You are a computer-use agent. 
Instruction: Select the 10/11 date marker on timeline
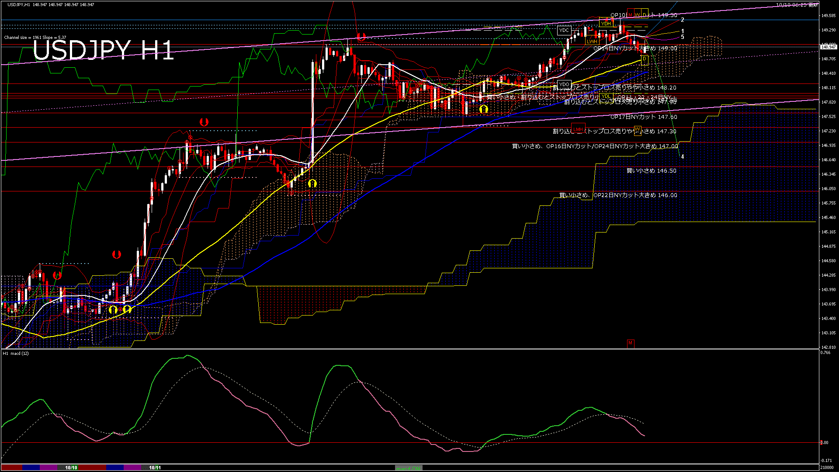(155, 468)
